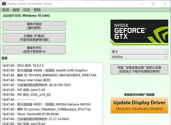Open the 帮助 menu
This screenshot has width=171, height=125.
coord(37,10)
